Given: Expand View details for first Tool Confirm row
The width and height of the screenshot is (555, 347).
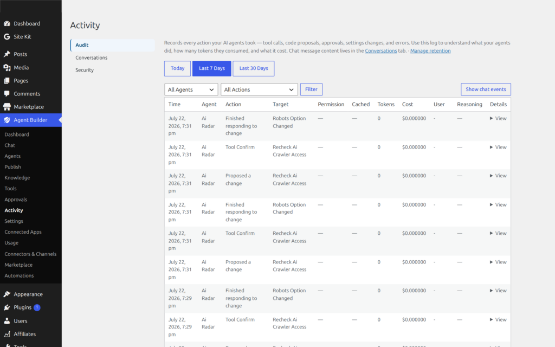Looking at the screenshot, I should point(498,147).
